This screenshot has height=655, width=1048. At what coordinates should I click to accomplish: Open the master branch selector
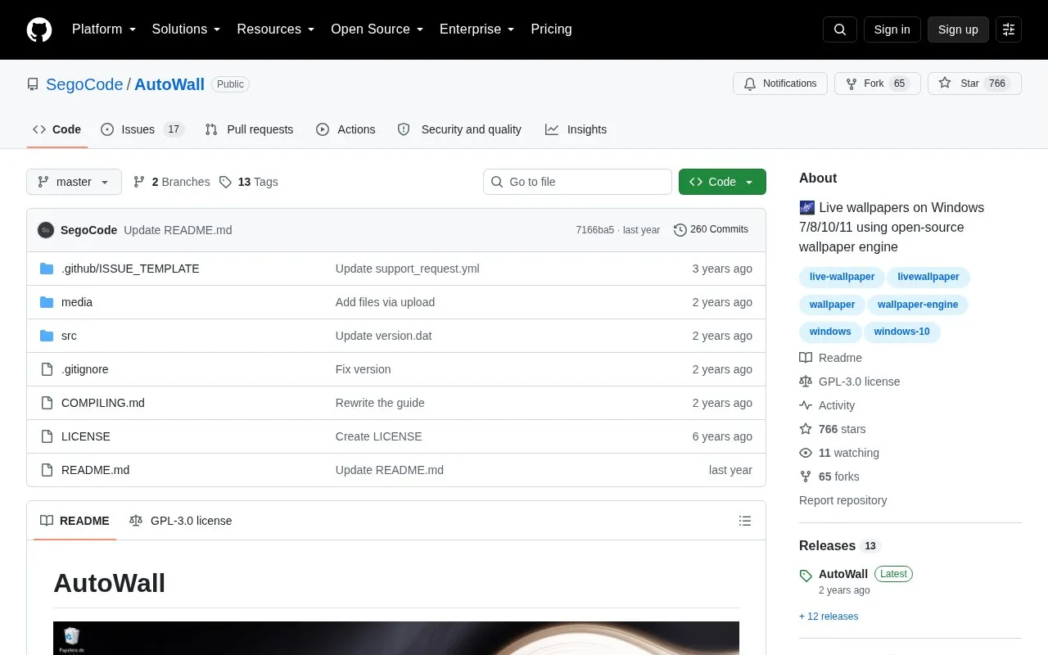(74, 182)
